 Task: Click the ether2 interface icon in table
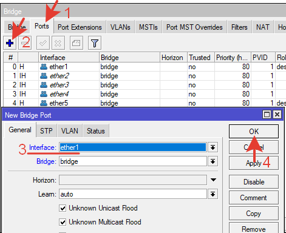coord(44,76)
